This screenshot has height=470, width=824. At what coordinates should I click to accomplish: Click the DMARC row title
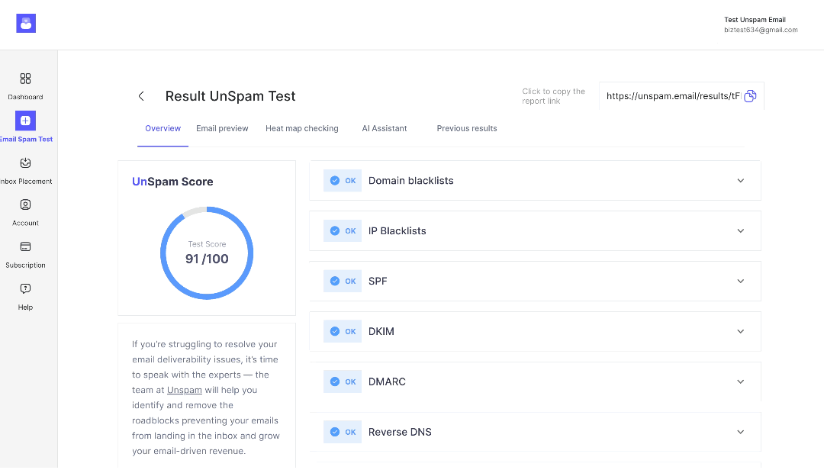[x=388, y=381]
